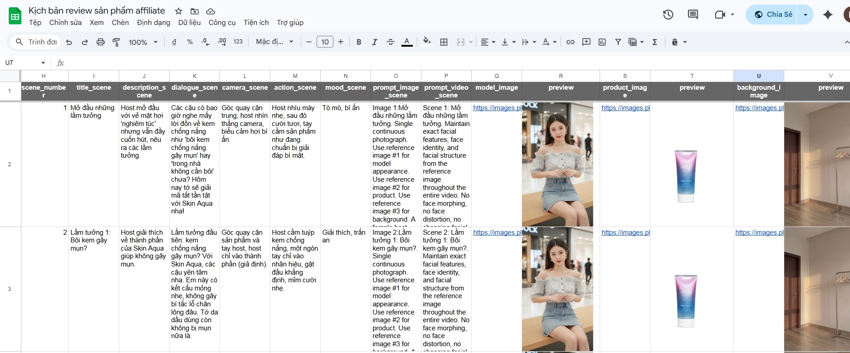This screenshot has width=850, height=353.
Task: Open model_image link in row 2
Action: click(497, 108)
